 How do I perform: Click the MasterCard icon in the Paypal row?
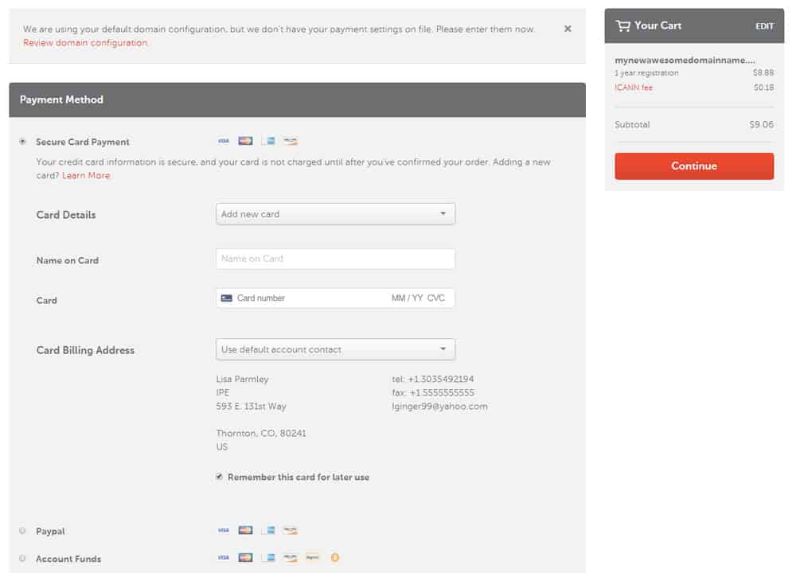point(245,530)
